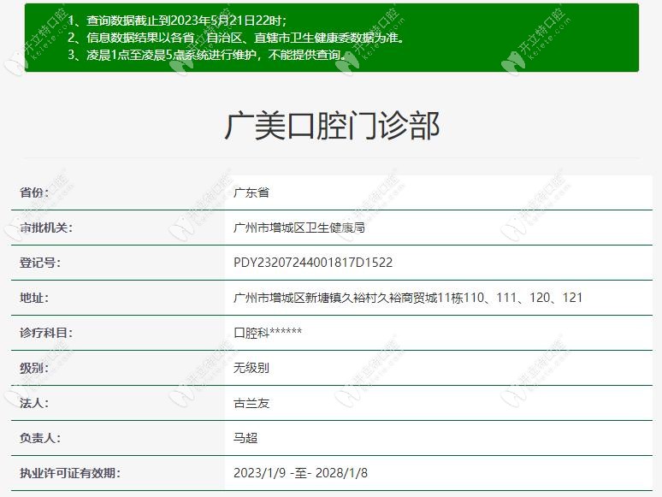Click the value 口腔科******
This screenshot has height=497, width=662.
coord(268,333)
